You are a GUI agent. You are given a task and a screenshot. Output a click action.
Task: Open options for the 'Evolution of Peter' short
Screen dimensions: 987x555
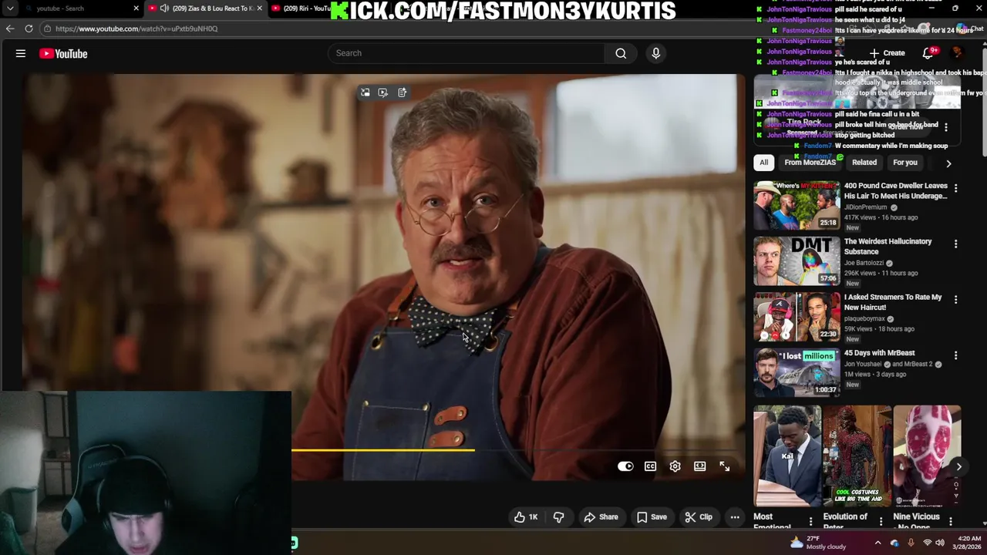click(881, 522)
